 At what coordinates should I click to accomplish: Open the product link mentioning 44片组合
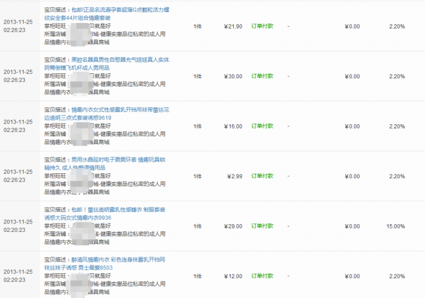[x=107, y=14]
